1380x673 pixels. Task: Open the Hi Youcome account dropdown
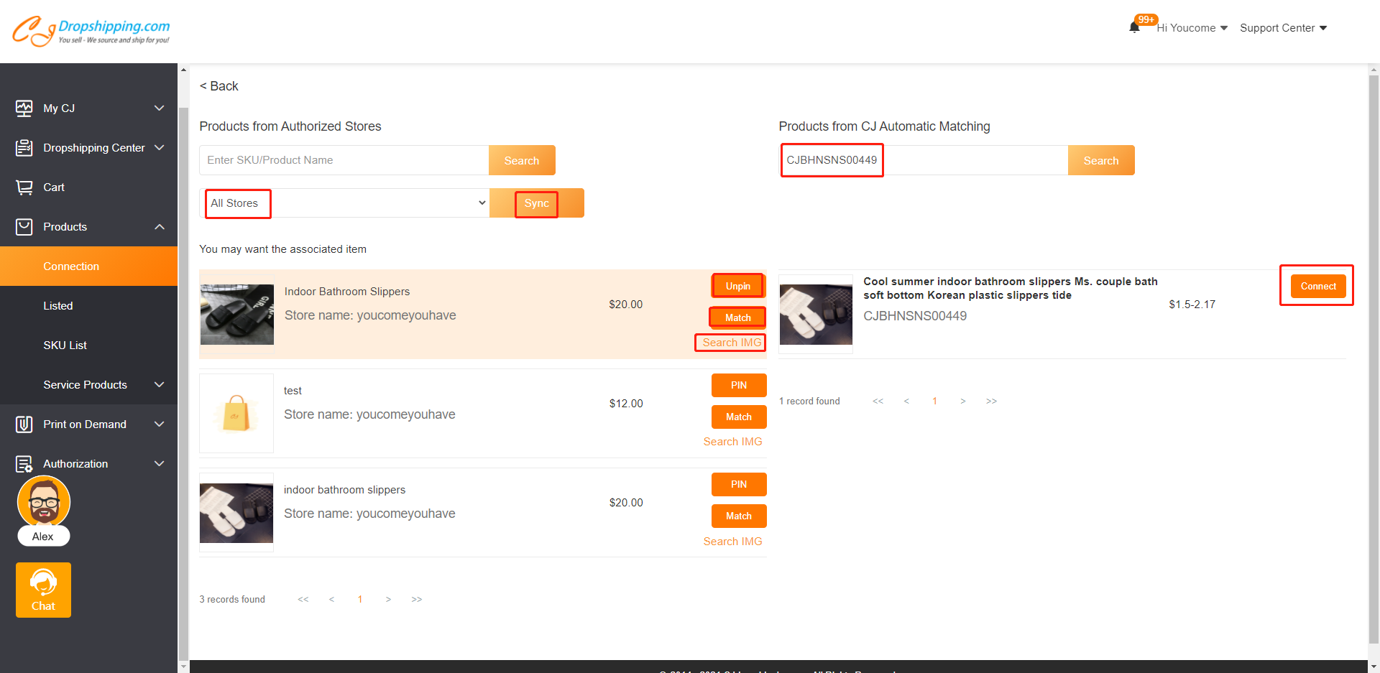(1192, 28)
